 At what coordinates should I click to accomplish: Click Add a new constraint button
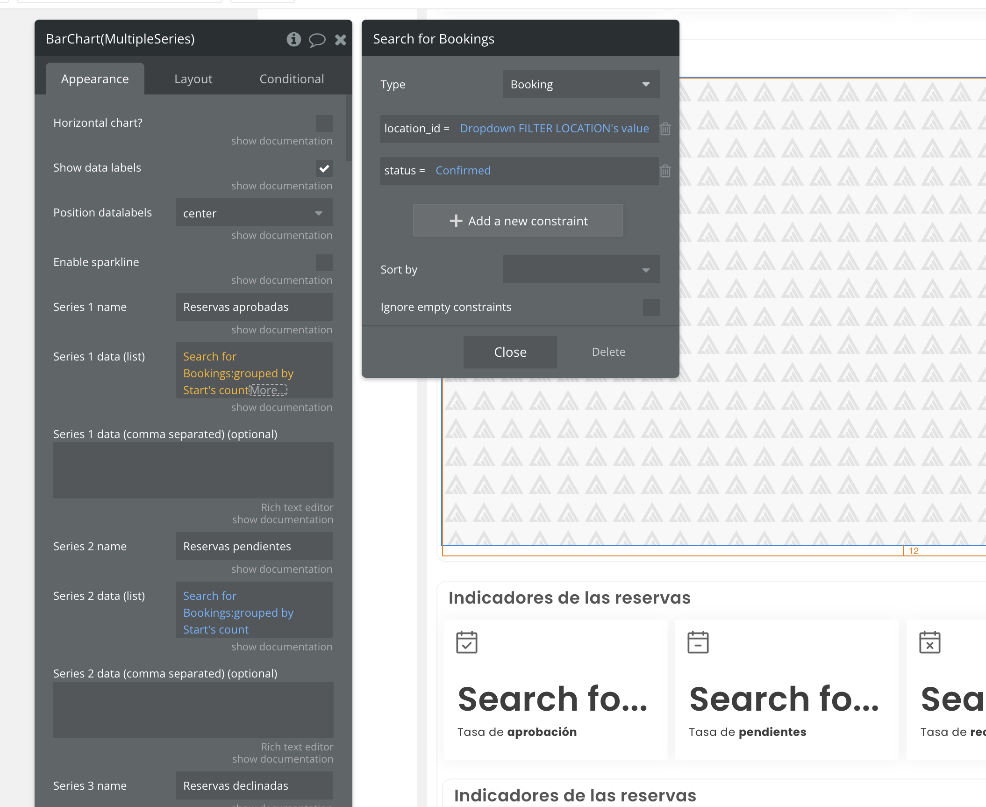click(518, 221)
